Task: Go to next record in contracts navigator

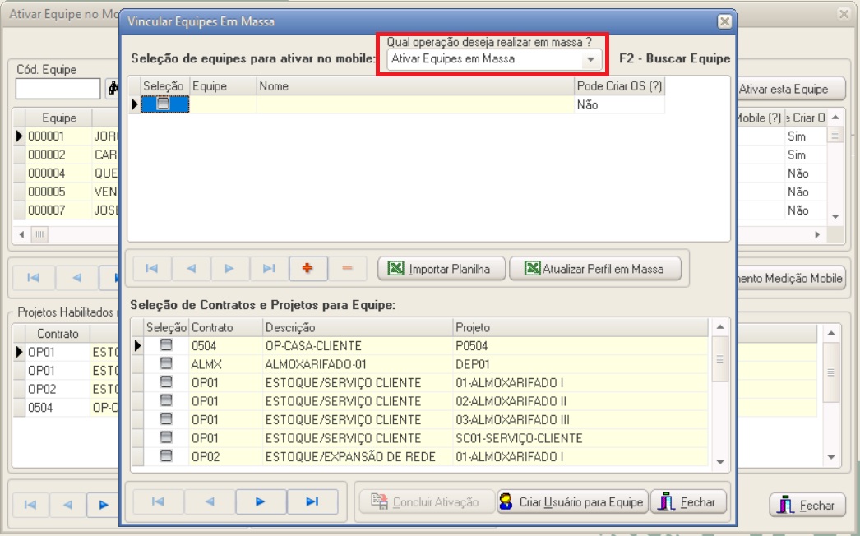Action: pyautogui.click(x=261, y=501)
